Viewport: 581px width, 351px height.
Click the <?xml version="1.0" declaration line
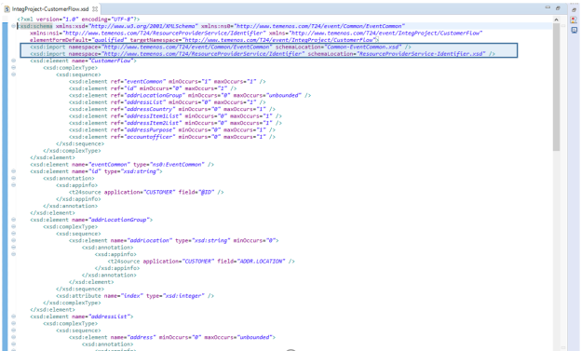78,19
